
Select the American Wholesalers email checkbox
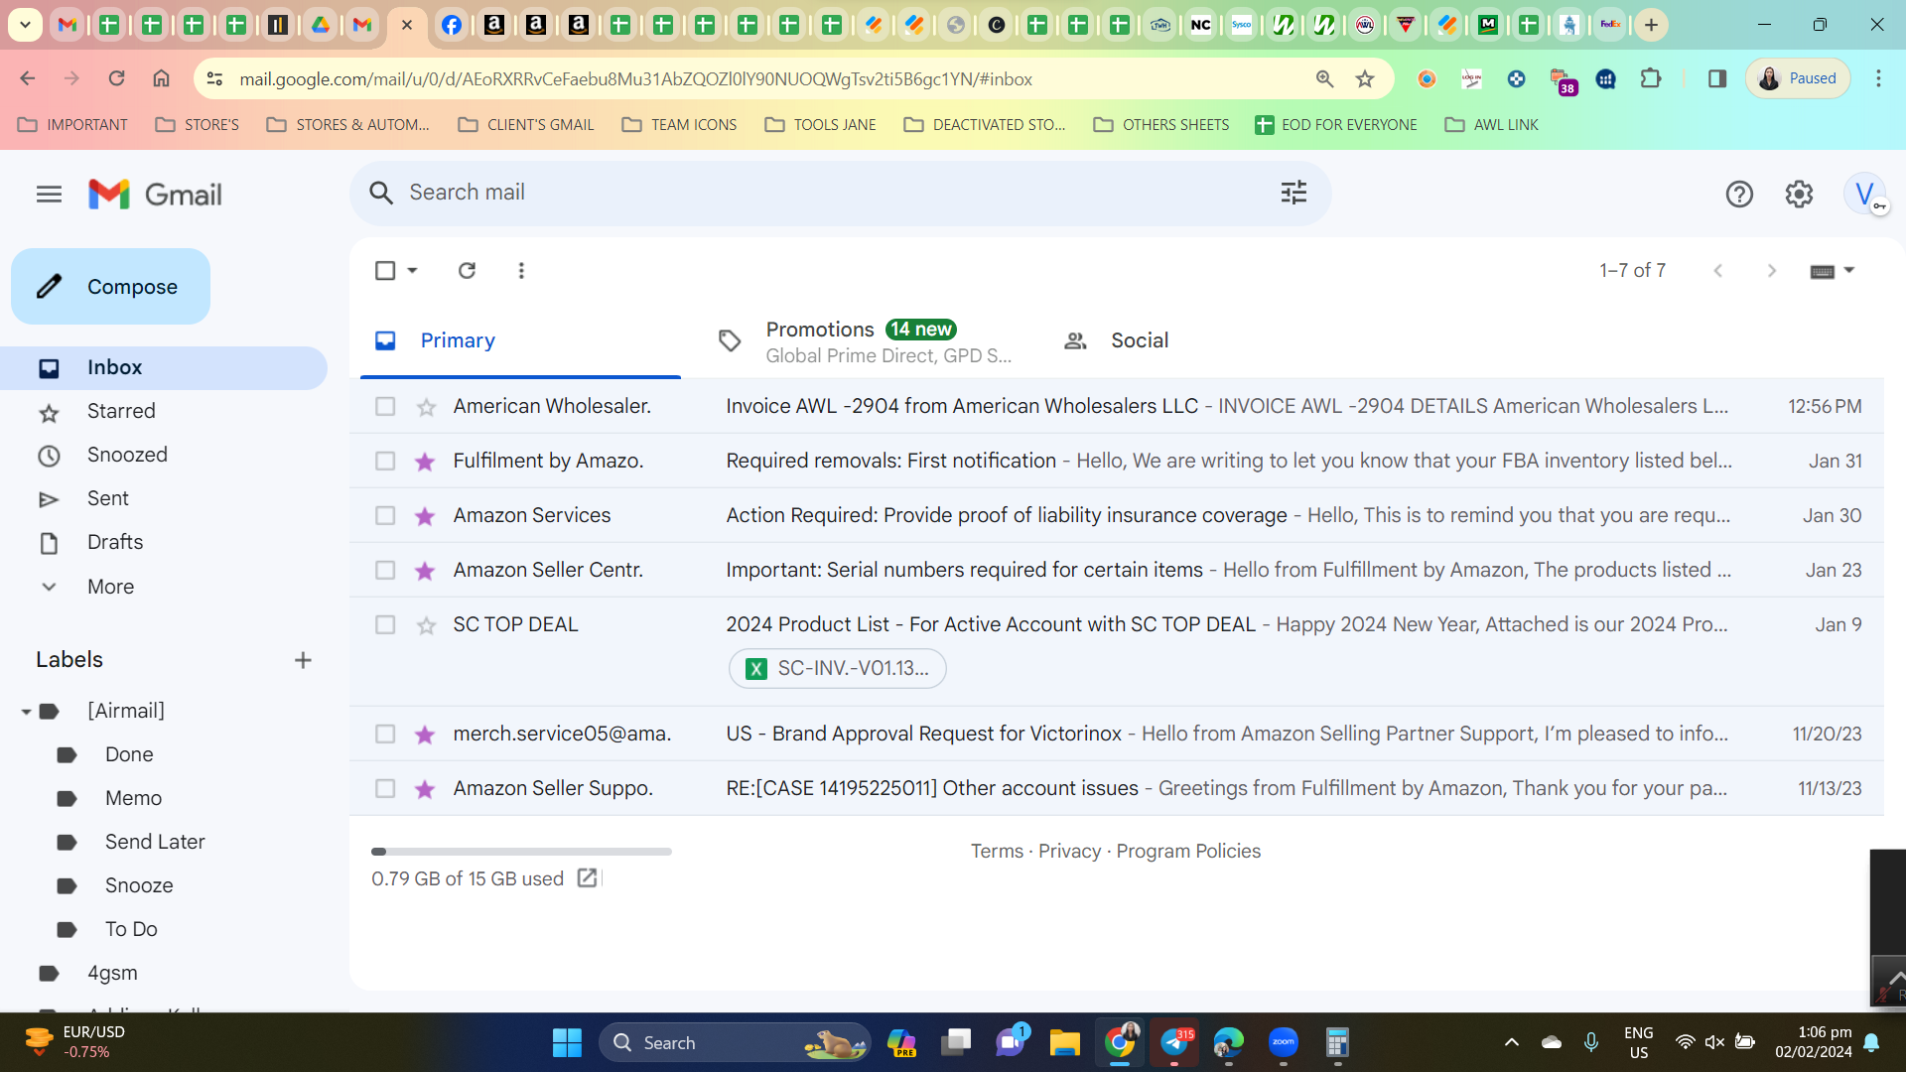tap(385, 407)
